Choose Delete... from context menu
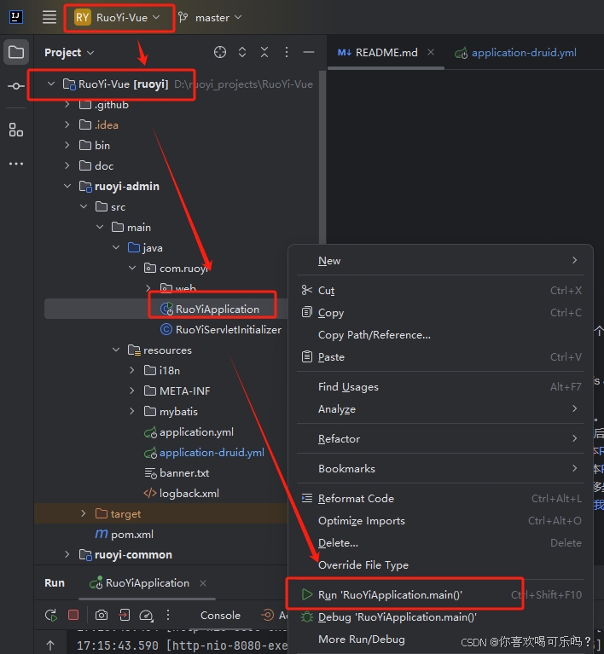This screenshot has height=654, width=604. (x=440, y=542)
